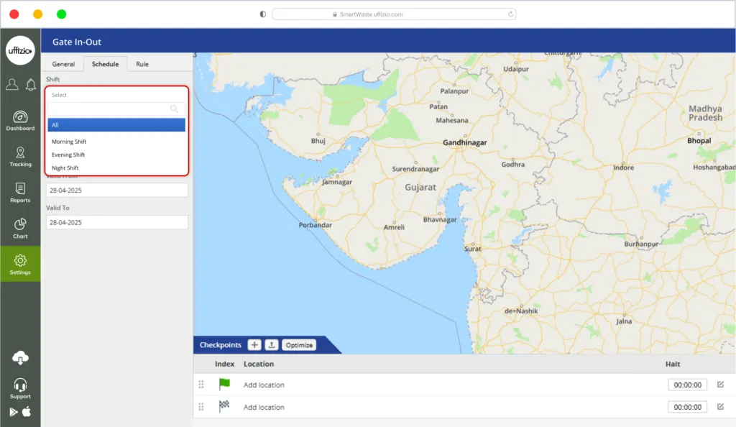Switch to the Rule tab

(142, 64)
